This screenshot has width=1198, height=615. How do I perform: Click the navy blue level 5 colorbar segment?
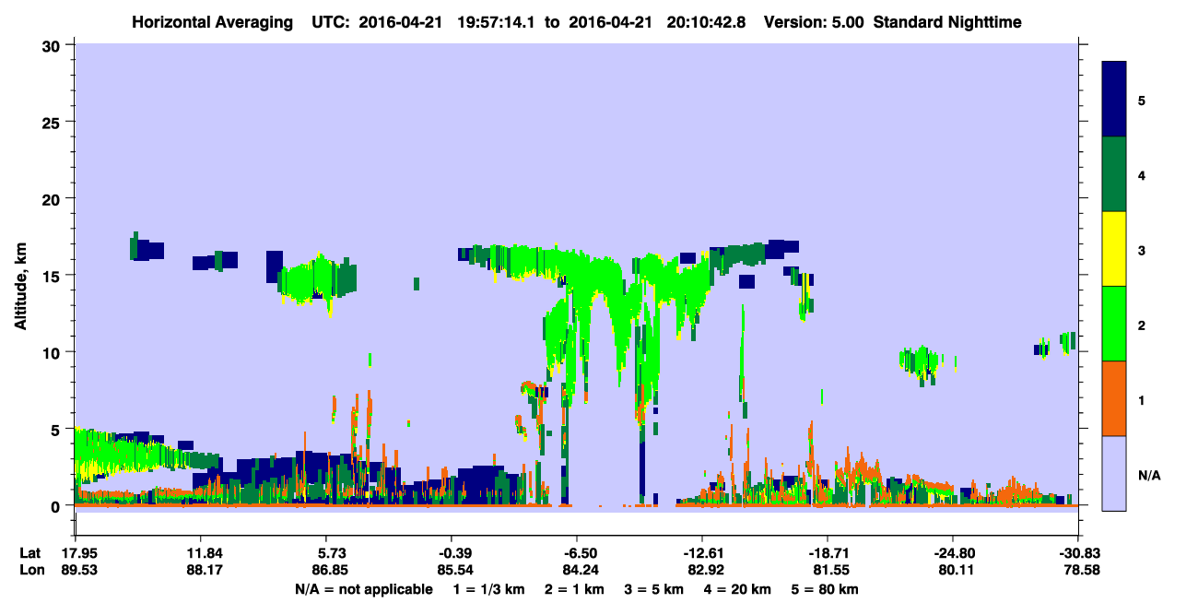coord(1114,100)
